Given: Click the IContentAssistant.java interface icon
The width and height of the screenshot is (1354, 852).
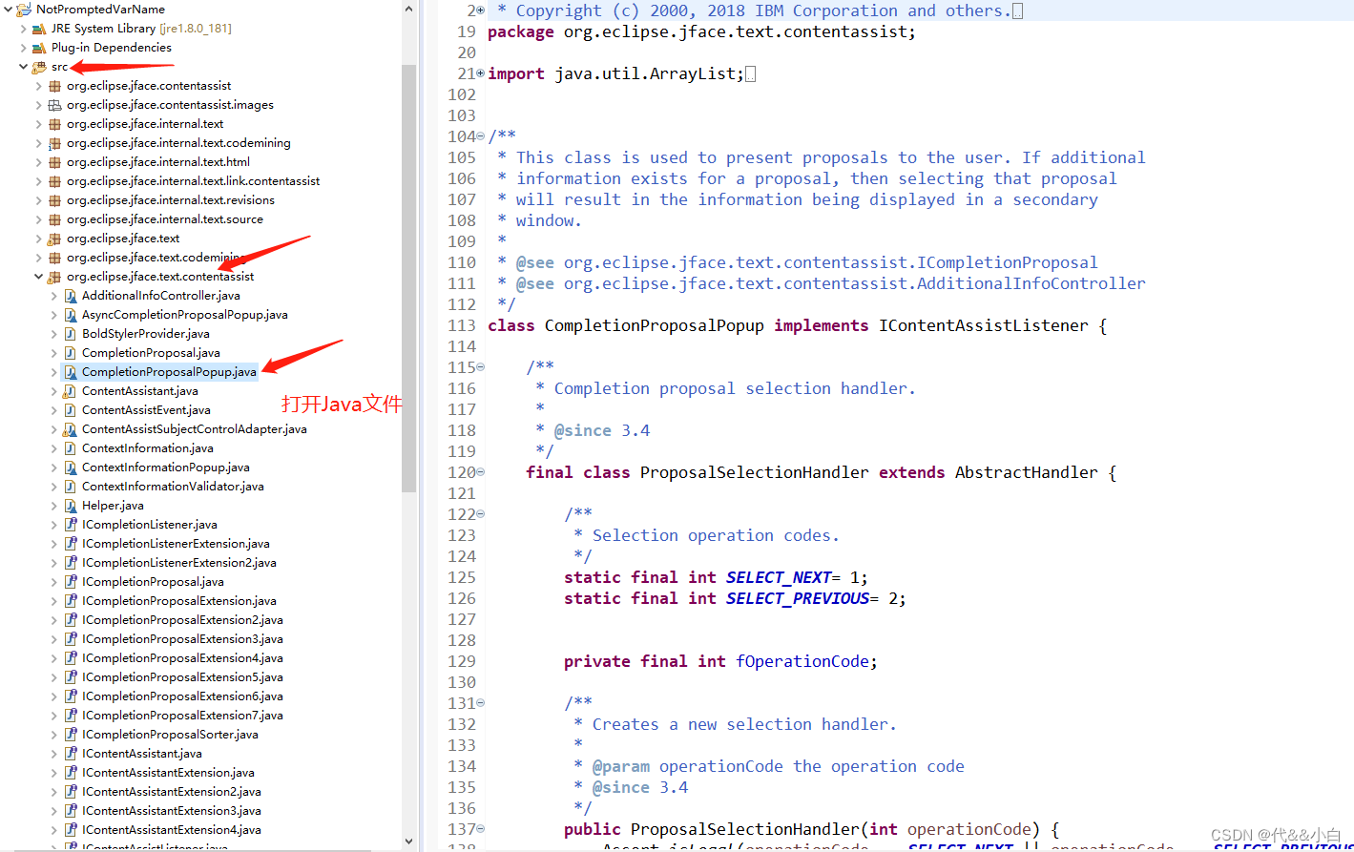Looking at the screenshot, I should [x=70, y=754].
